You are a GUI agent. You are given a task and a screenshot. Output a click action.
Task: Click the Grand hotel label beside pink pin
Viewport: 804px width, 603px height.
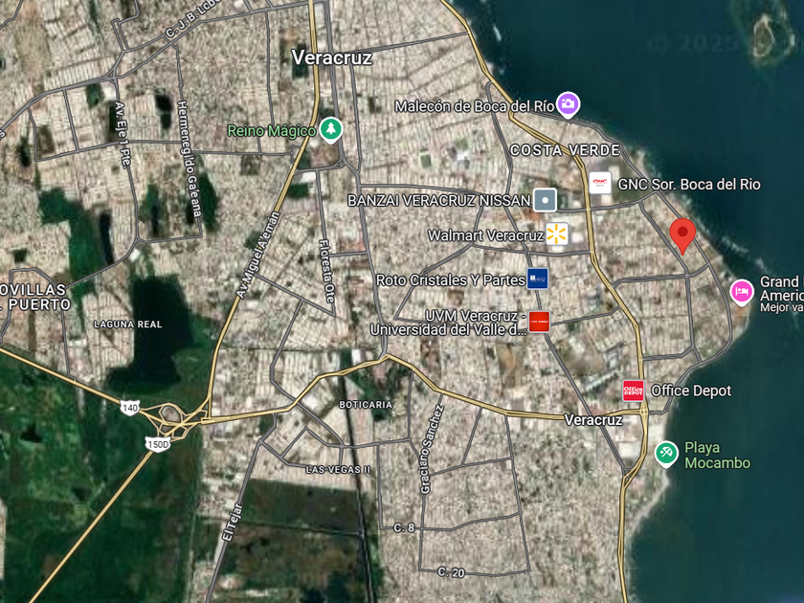tap(781, 295)
